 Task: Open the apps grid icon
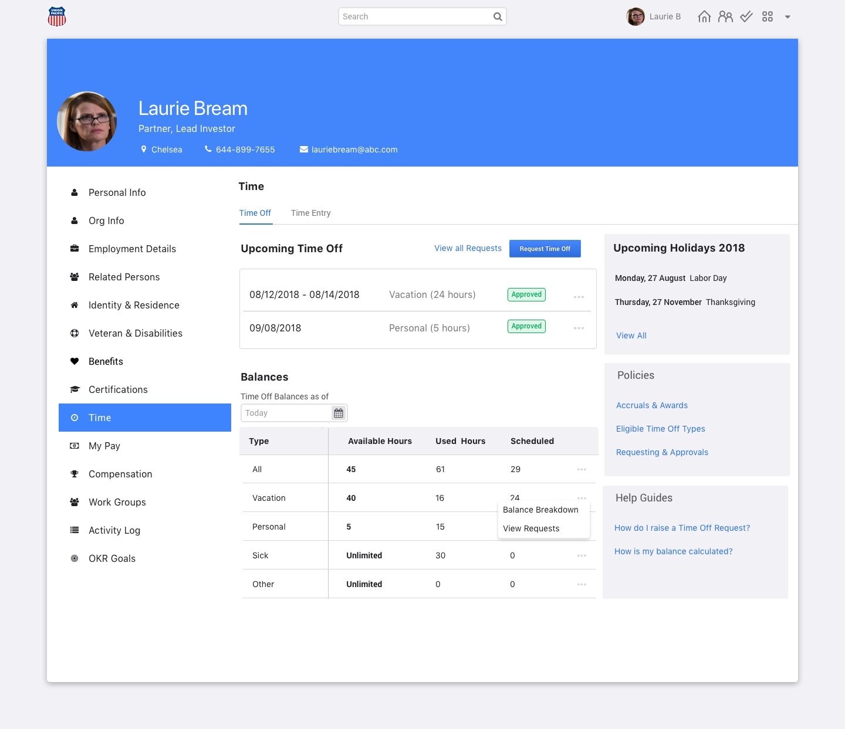pos(768,16)
